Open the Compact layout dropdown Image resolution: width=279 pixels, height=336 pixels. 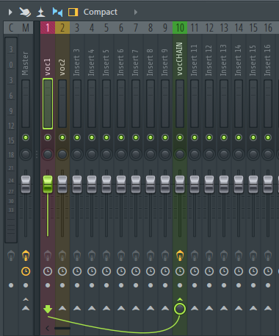pos(101,12)
